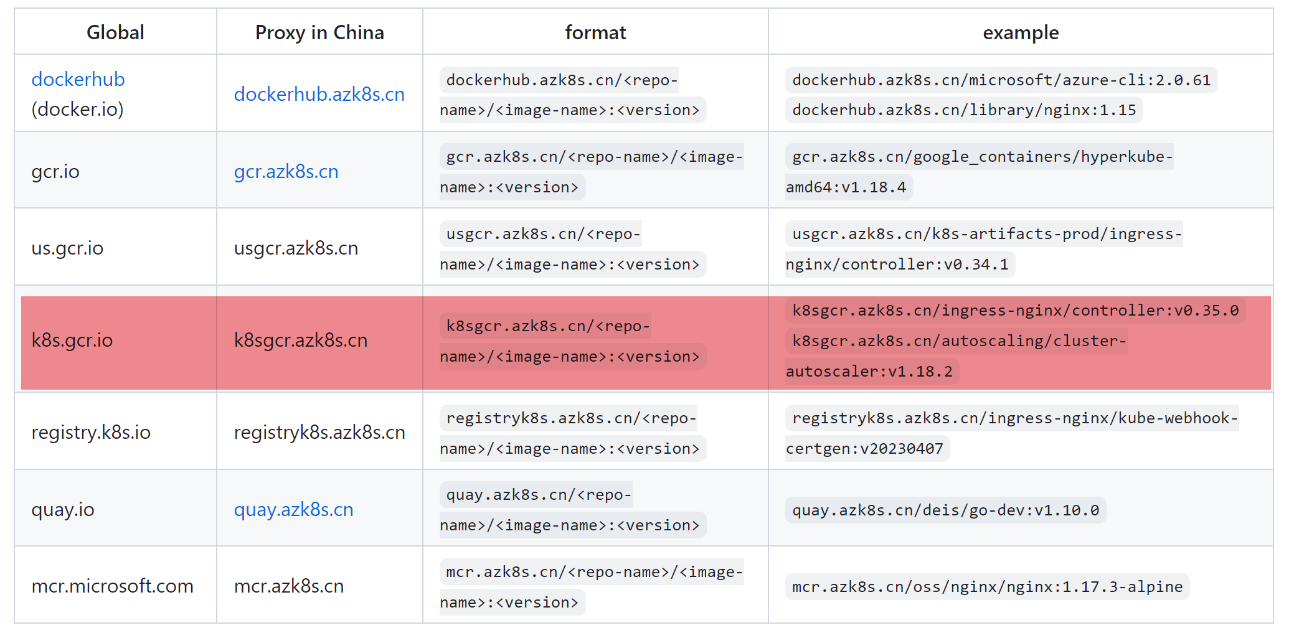Click the library/nginx:1.15 example code
The height and width of the screenshot is (643, 1294).
pos(963,110)
